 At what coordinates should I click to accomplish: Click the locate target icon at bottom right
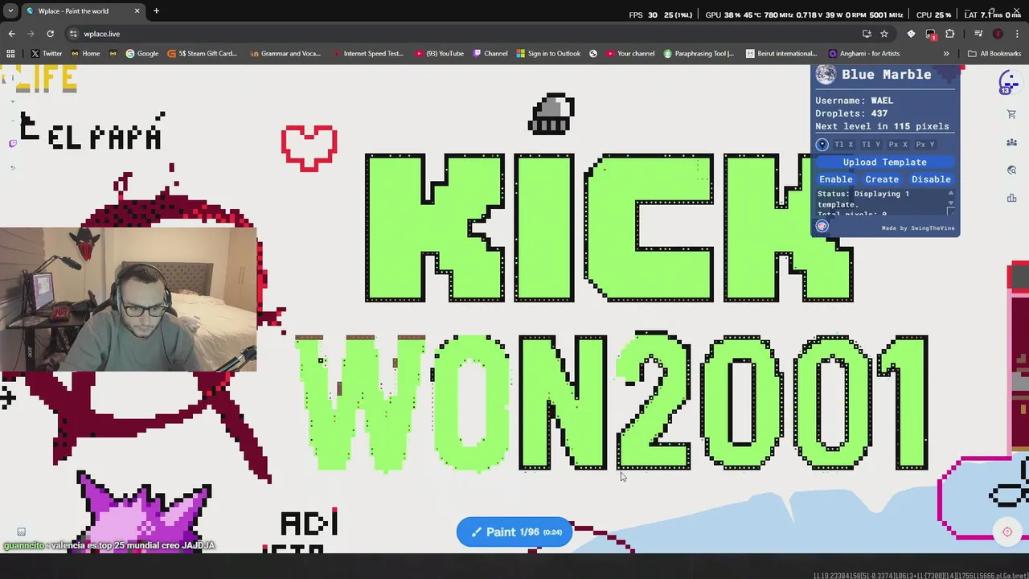[x=1007, y=532]
